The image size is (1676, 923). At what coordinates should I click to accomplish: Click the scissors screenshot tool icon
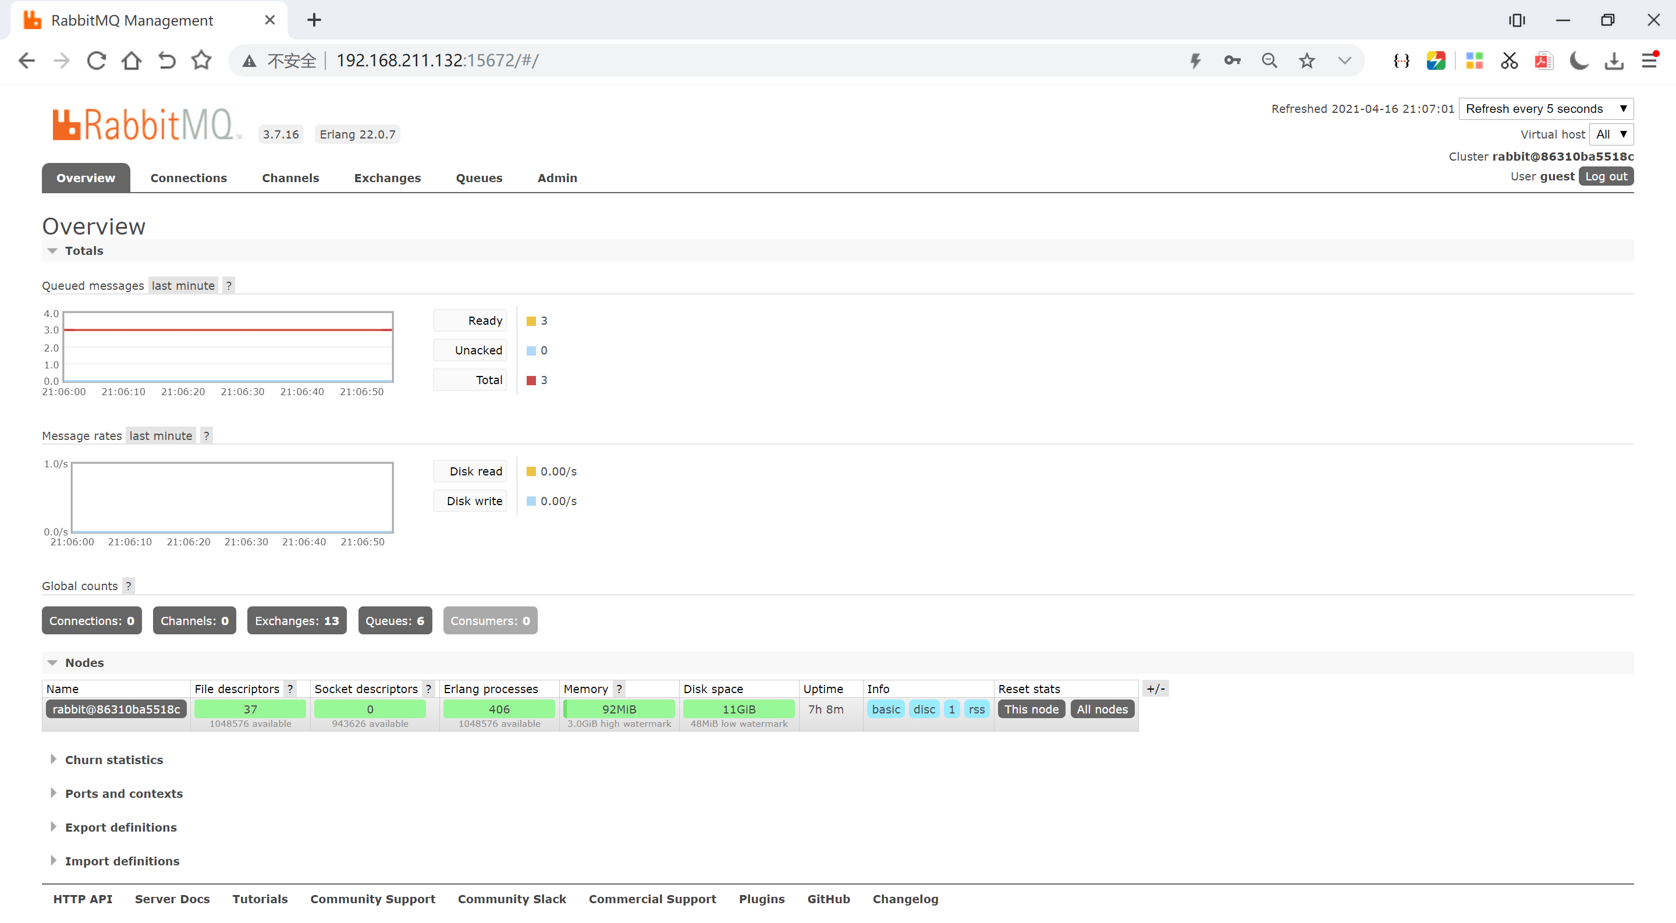pos(1509,61)
